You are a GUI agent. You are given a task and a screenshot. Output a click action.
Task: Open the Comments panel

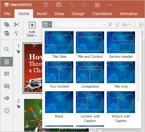point(7,74)
